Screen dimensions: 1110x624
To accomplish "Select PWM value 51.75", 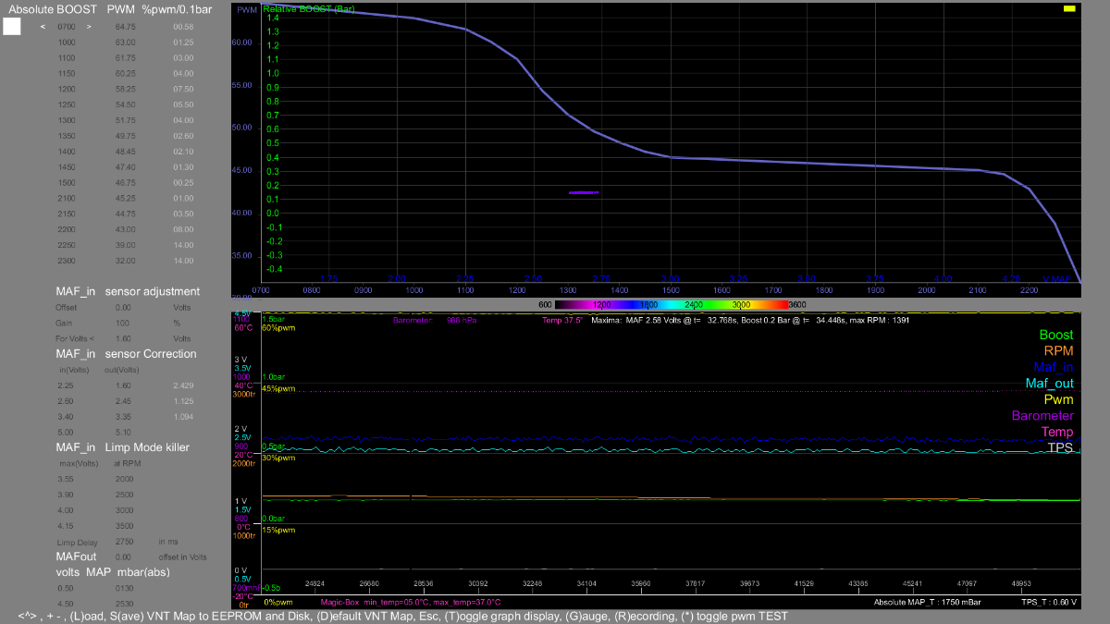I will pyautogui.click(x=126, y=120).
